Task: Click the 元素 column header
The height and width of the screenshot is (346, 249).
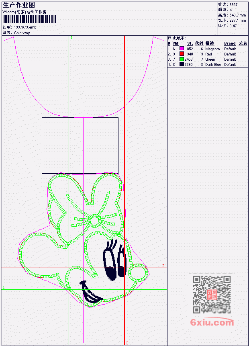Action: coord(243,43)
